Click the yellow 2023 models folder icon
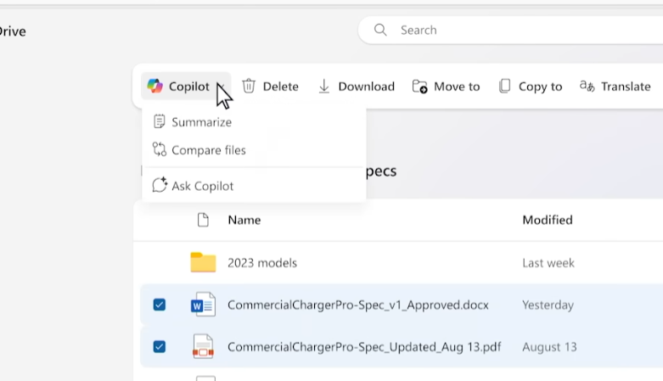Viewport: 663px width, 381px height. pyautogui.click(x=203, y=262)
